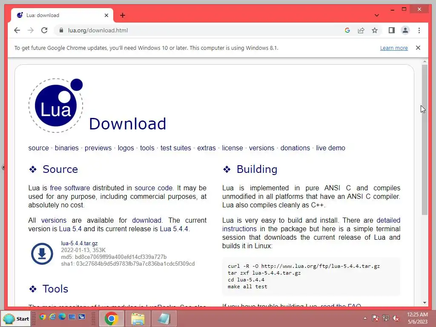Download lua-5.4.4.tar.gz file link
This screenshot has width=436, height=327.
[x=79, y=243]
